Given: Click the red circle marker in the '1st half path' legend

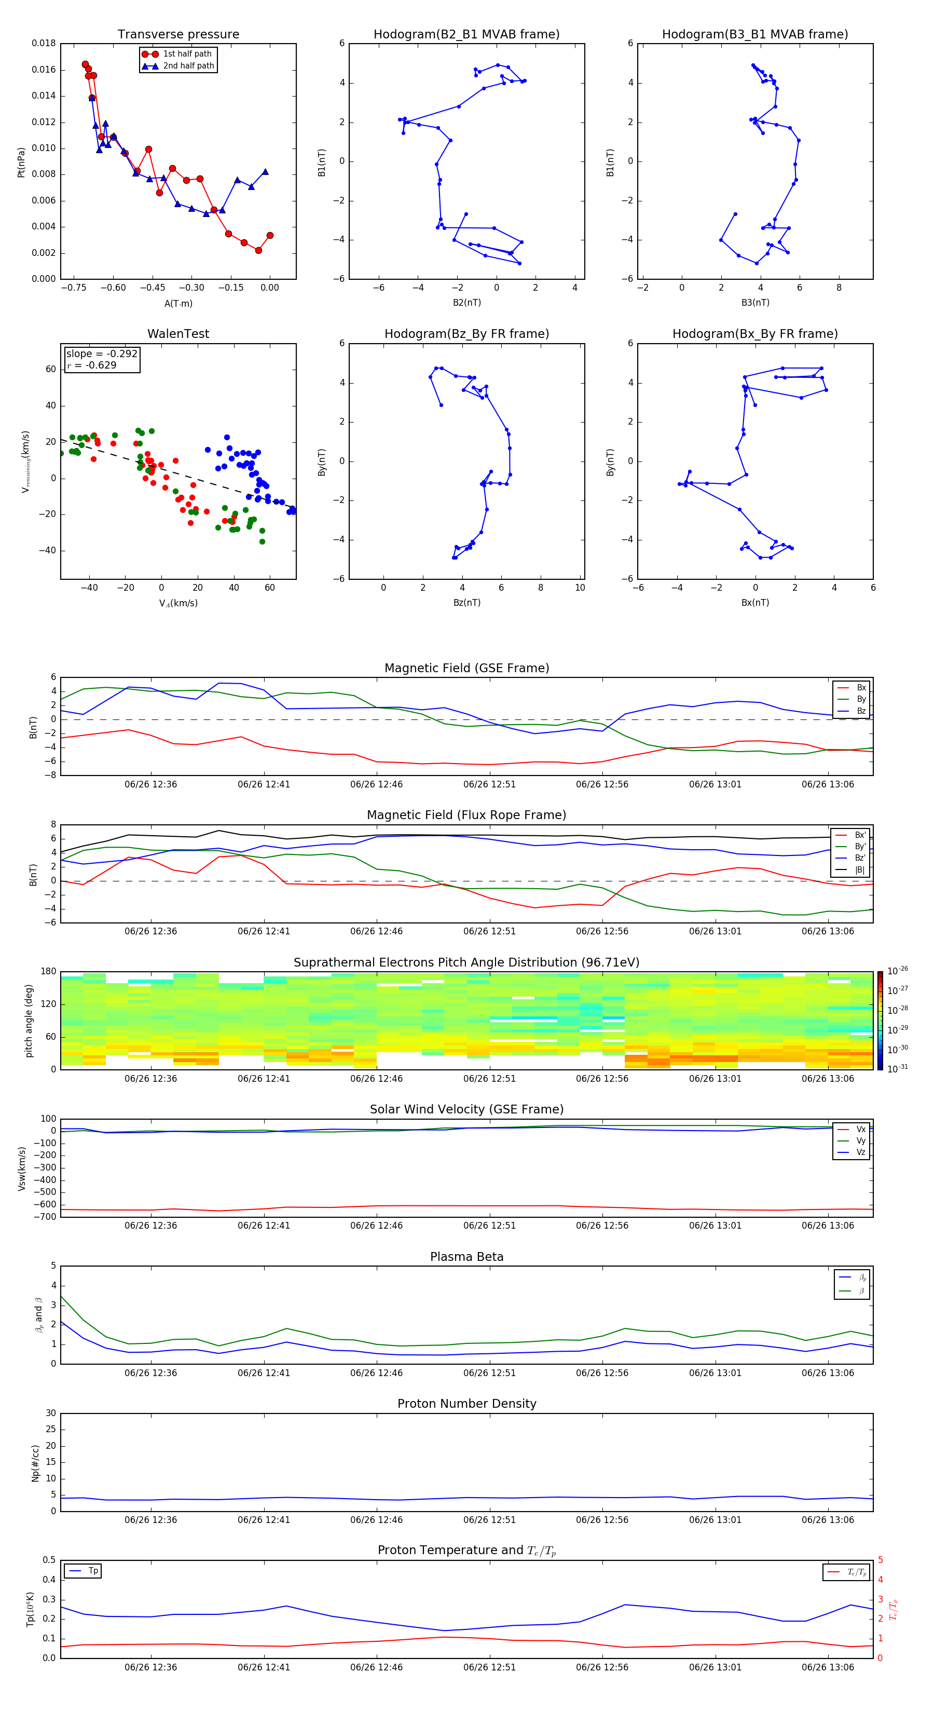Looking at the screenshot, I should pos(150,54).
